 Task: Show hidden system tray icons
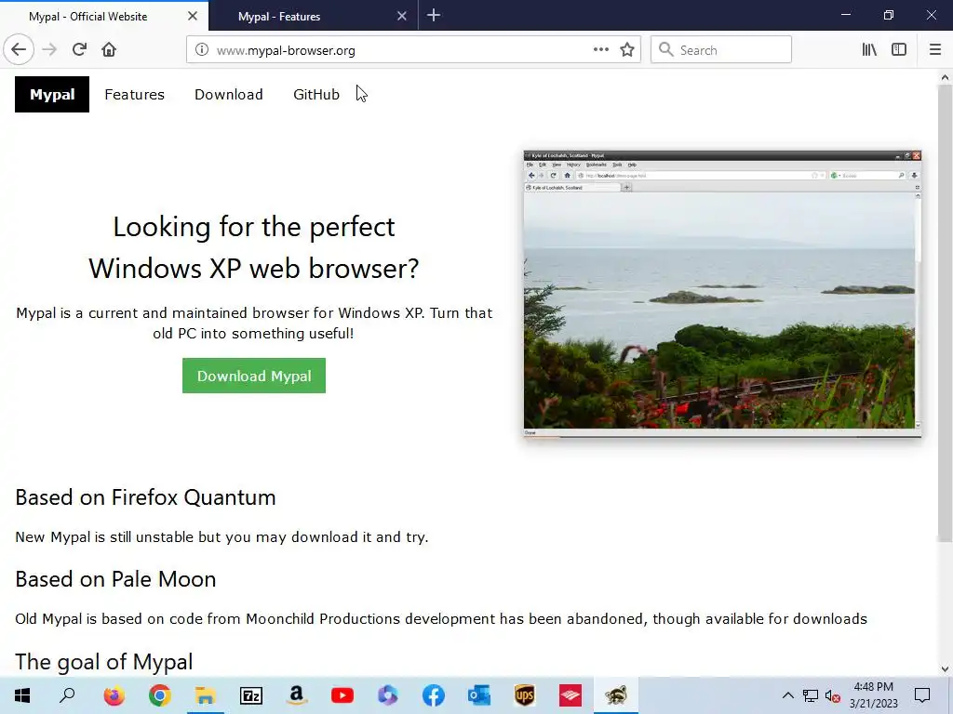pyautogui.click(x=787, y=695)
